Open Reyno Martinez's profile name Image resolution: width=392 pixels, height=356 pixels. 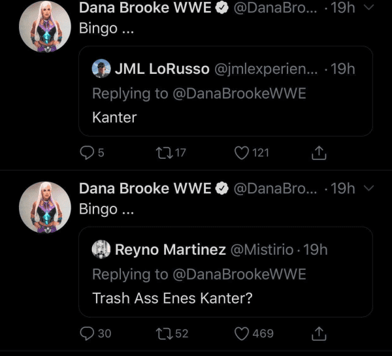170,250
